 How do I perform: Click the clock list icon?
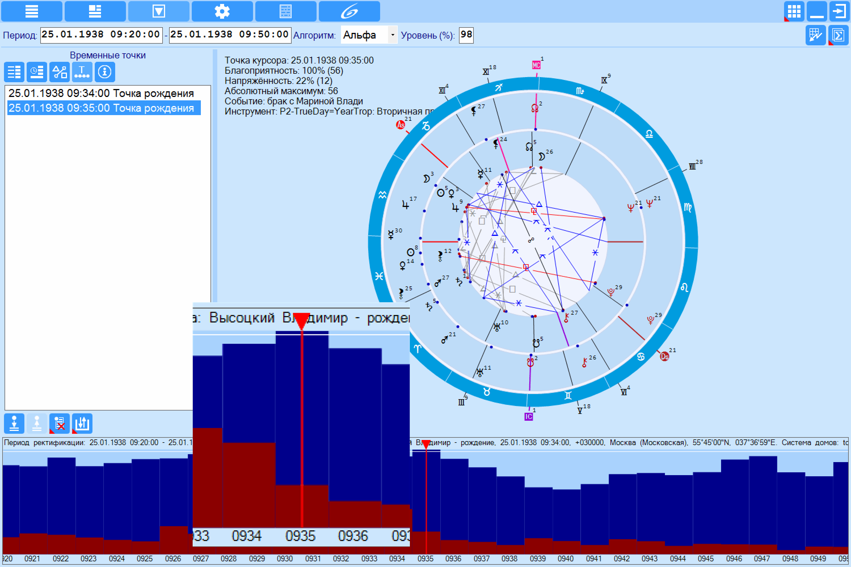37,72
